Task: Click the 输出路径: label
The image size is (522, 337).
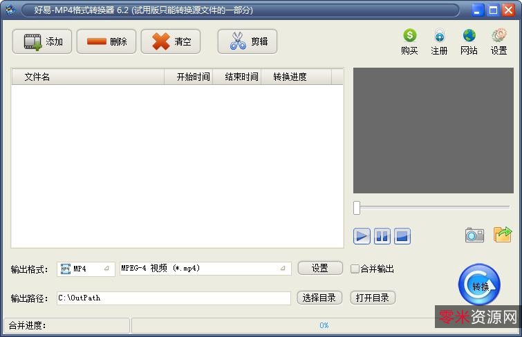Action: coord(29,298)
